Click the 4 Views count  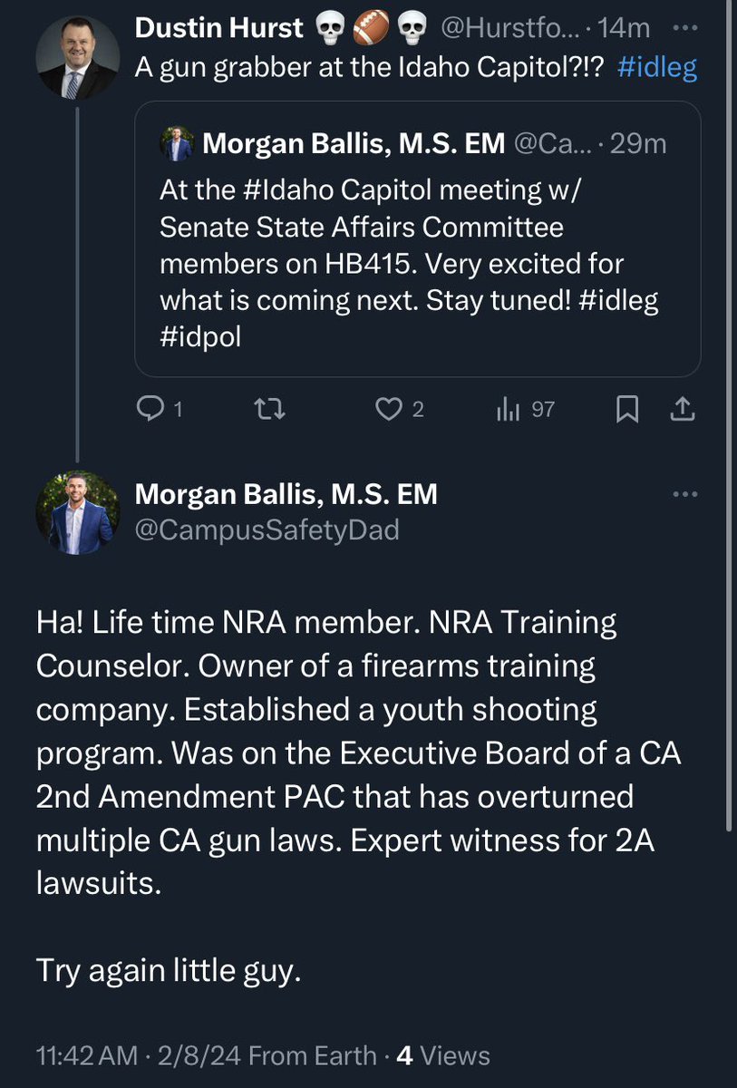coord(443,1055)
